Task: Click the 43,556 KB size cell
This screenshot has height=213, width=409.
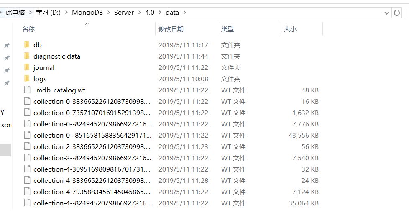Action: pyautogui.click(x=303, y=135)
